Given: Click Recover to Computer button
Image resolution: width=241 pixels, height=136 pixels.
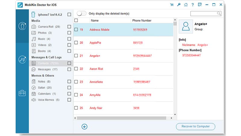Looking at the screenshot, I should coord(196,126).
